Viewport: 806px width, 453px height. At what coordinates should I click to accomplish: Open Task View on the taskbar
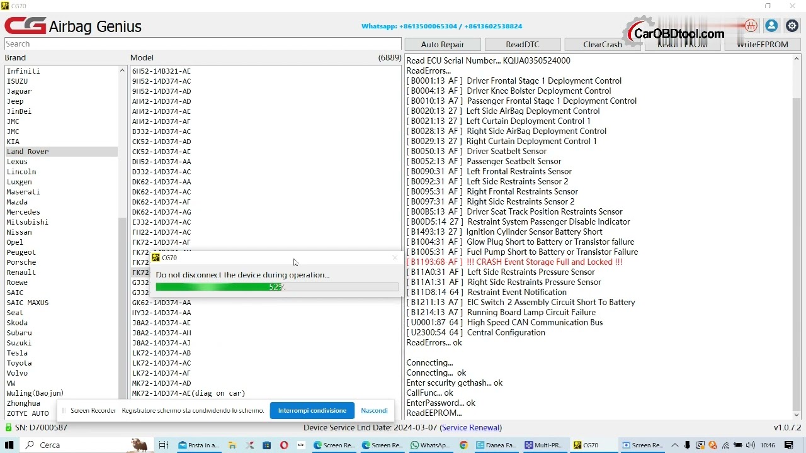pos(163,445)
